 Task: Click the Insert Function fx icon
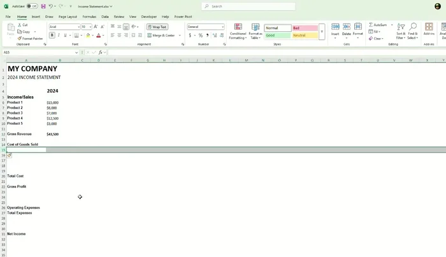point(101,52)
